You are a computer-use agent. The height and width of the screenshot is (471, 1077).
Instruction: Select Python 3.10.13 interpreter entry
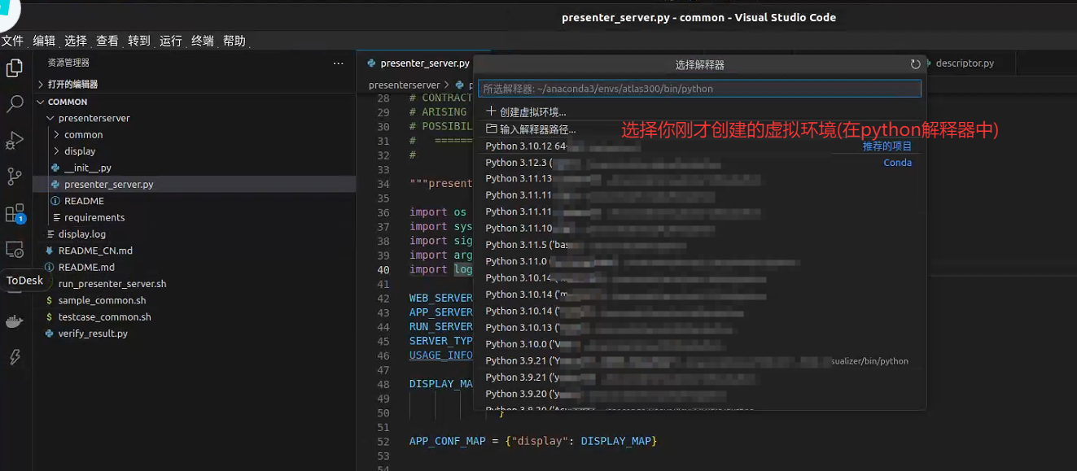(x=699, y=327)
